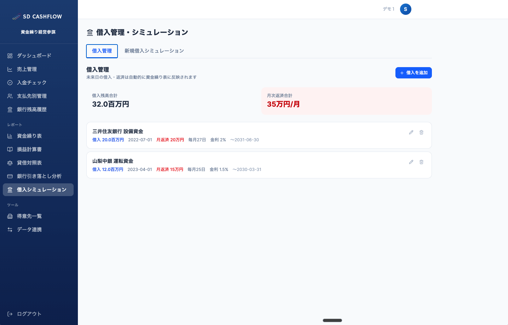508x325 pixels.
Task: Select the 三井住友銀行 設備資金 card title
Action: tap(118, 131)
